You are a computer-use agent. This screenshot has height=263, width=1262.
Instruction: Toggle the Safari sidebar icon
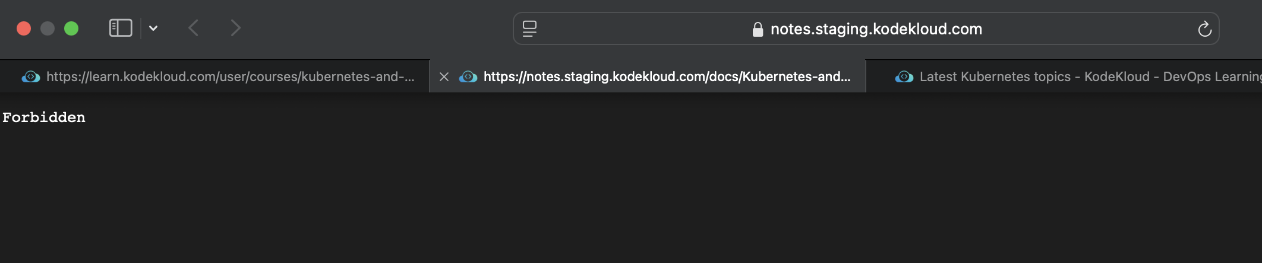[121, 28]
